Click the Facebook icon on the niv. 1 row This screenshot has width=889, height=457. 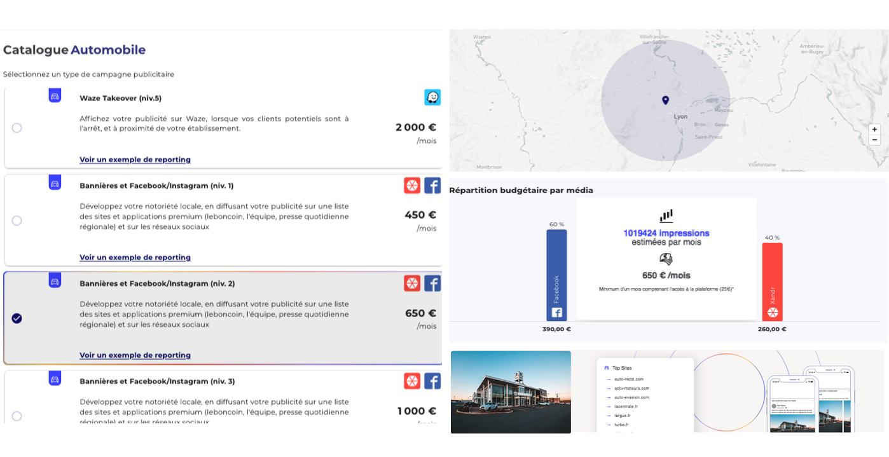(x=432, y=186)
